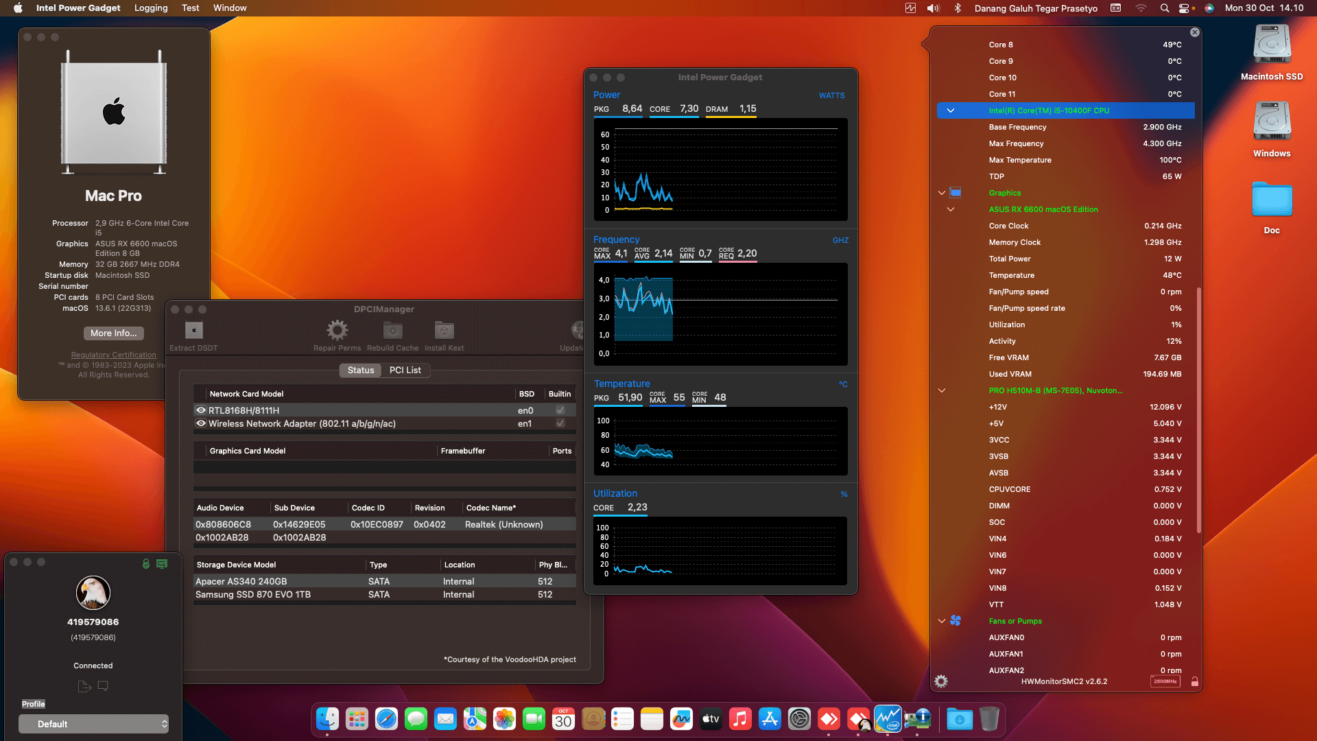Click the user name Danang Galuh Tegar Prasetyo

[x=1036, y=8]
